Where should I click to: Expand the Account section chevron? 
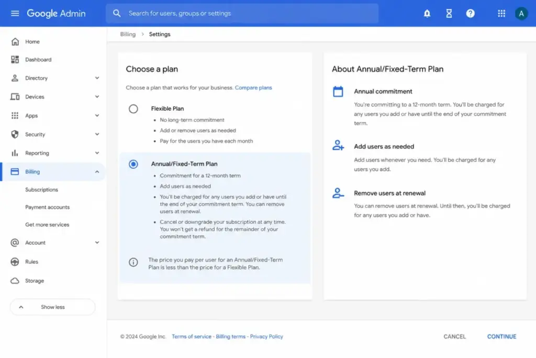(x=97, y=243)
